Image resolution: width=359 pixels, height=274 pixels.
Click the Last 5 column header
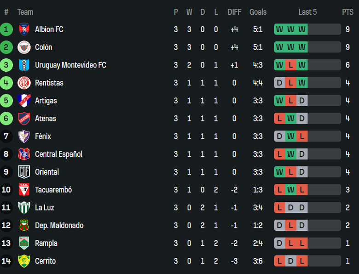307,12
